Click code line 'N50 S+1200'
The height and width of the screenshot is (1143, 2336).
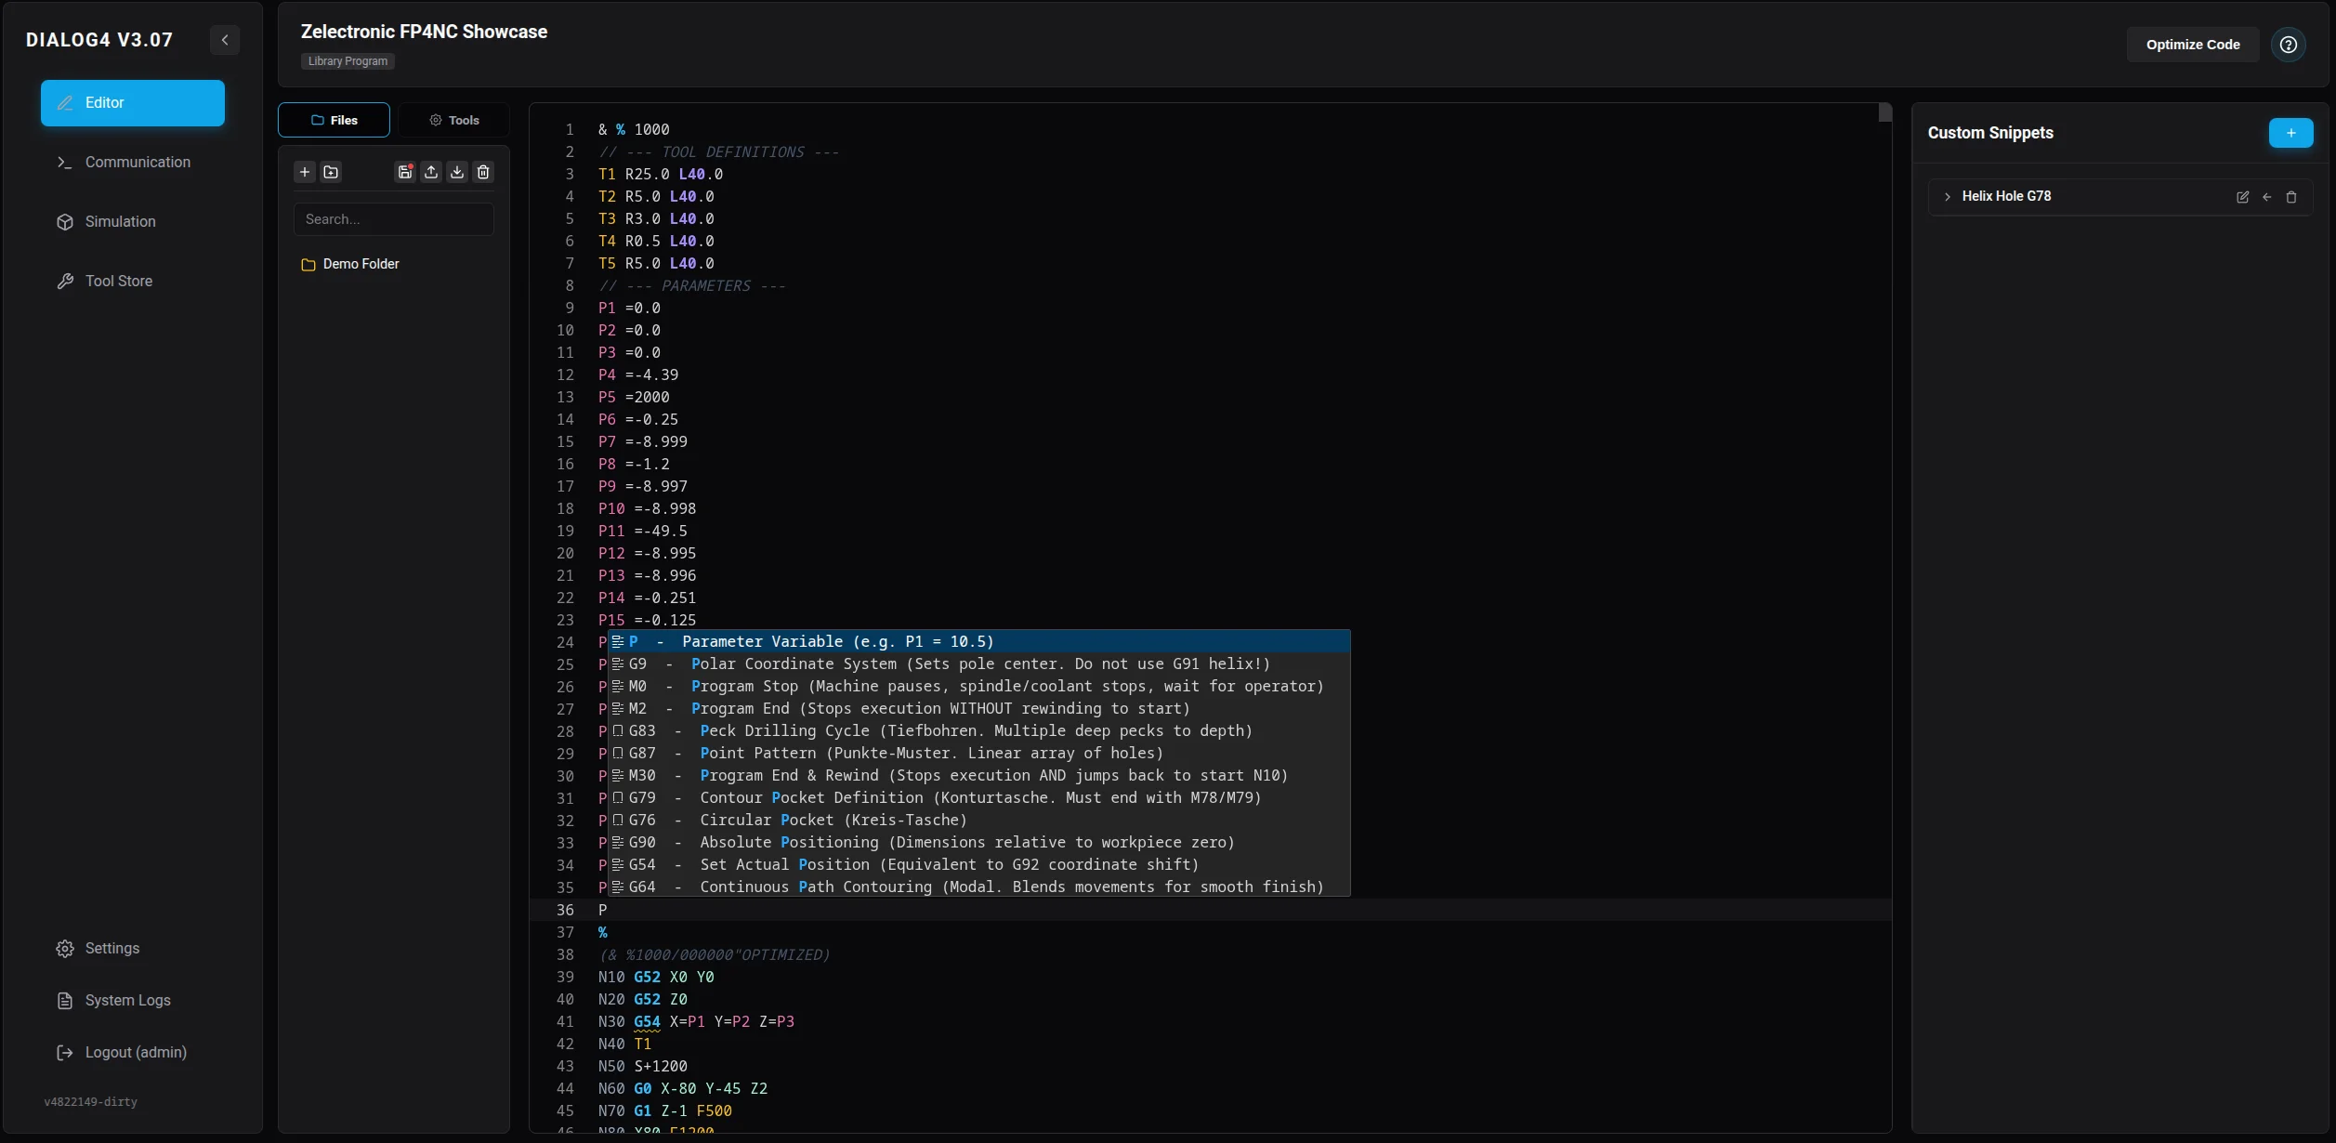click(643, 1066)
